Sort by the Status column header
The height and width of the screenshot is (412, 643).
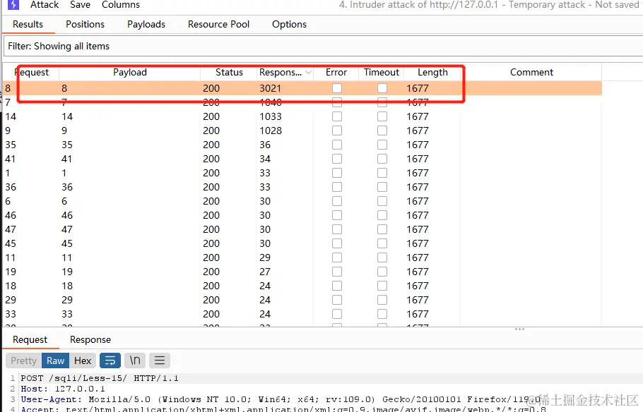[x=229, y=72]
